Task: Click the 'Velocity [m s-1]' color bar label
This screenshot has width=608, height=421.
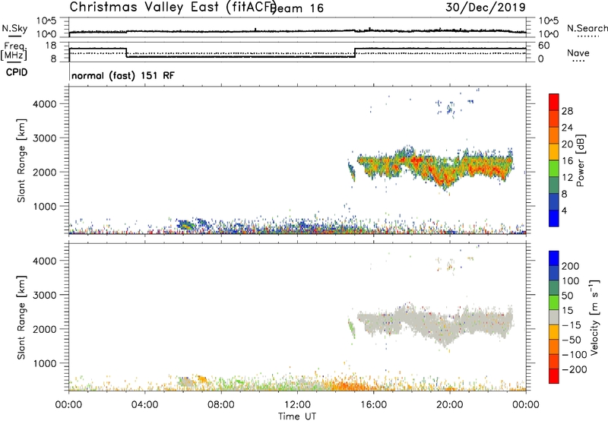Action: 594,318
